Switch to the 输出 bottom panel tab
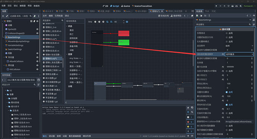This screenshot has height=139, width=257. point(45,136)
